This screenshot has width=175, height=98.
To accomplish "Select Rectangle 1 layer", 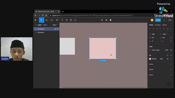I will (x=46, y=32).
